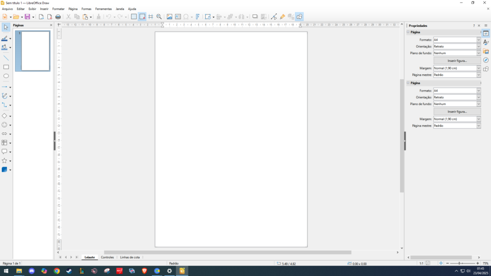
Task: Click the 75% zoom level indicator
Action: pos(485,264)
